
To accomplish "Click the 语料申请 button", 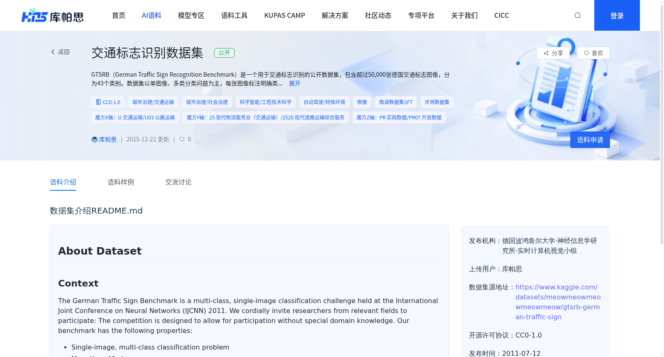I will (590, 140).
